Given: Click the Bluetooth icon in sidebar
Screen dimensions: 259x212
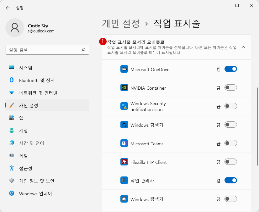Looking at the screenshot, I should (x=12, y=80).
